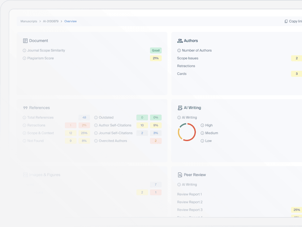
Task: Show info for Not Found
Action: point(24,141)
